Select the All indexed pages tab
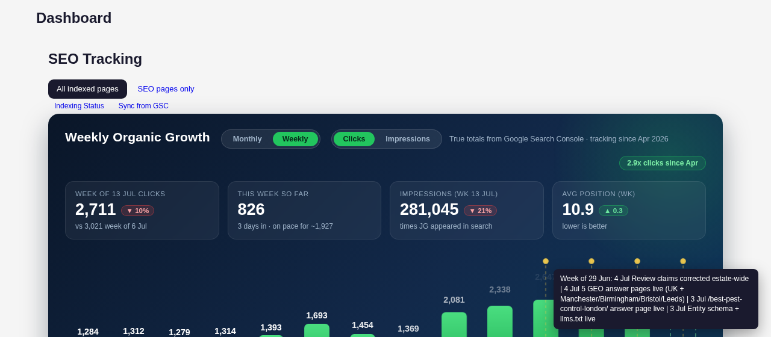 pyautogui.click(x=87, y=89)
